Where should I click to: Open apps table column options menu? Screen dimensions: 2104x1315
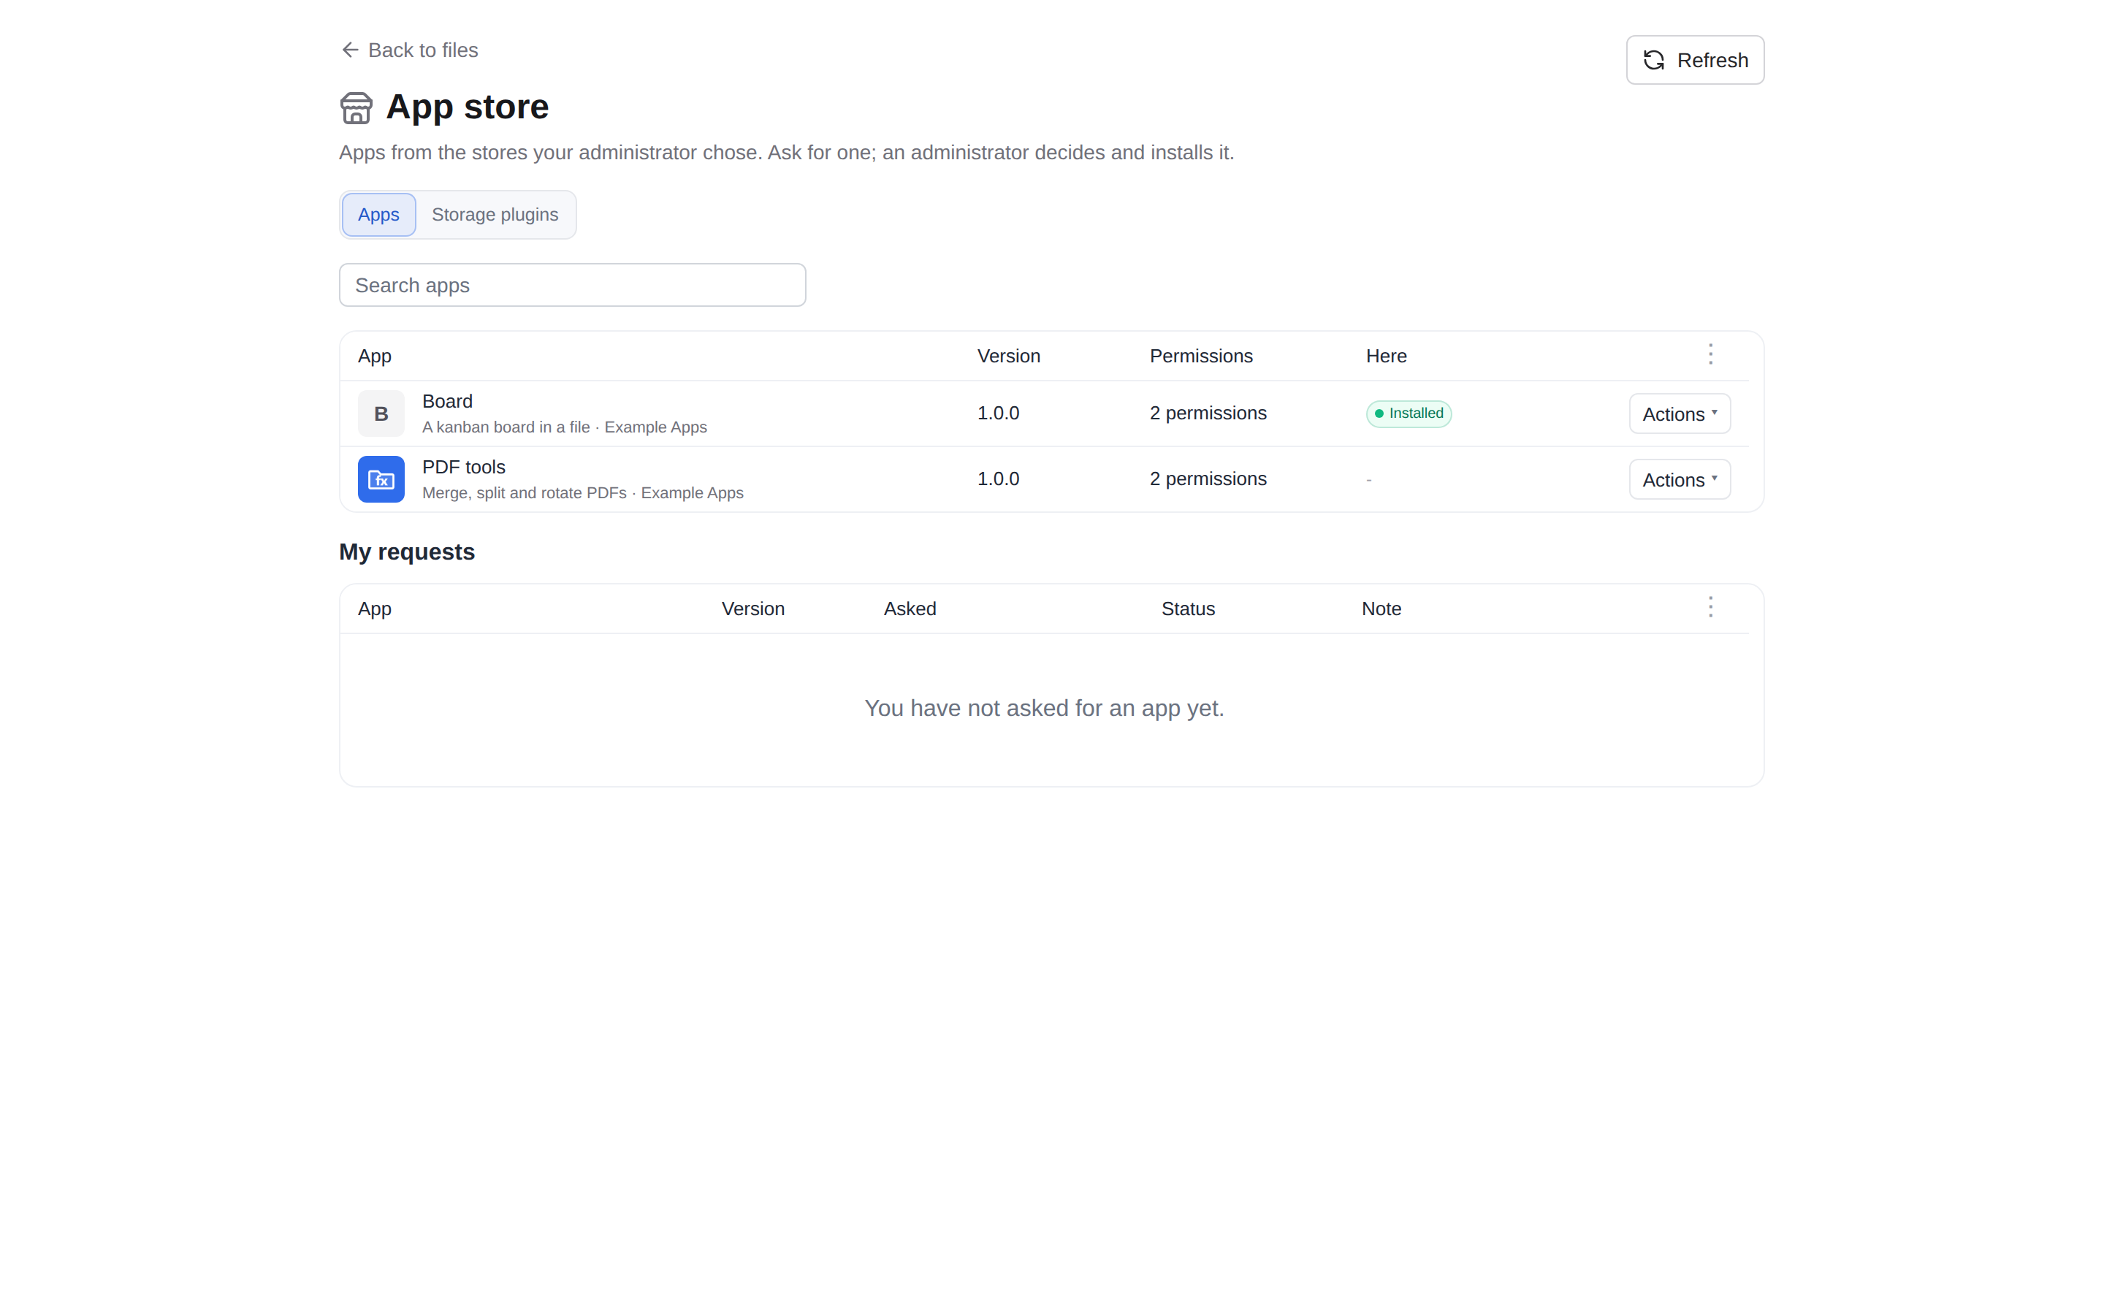(1710, 355)
